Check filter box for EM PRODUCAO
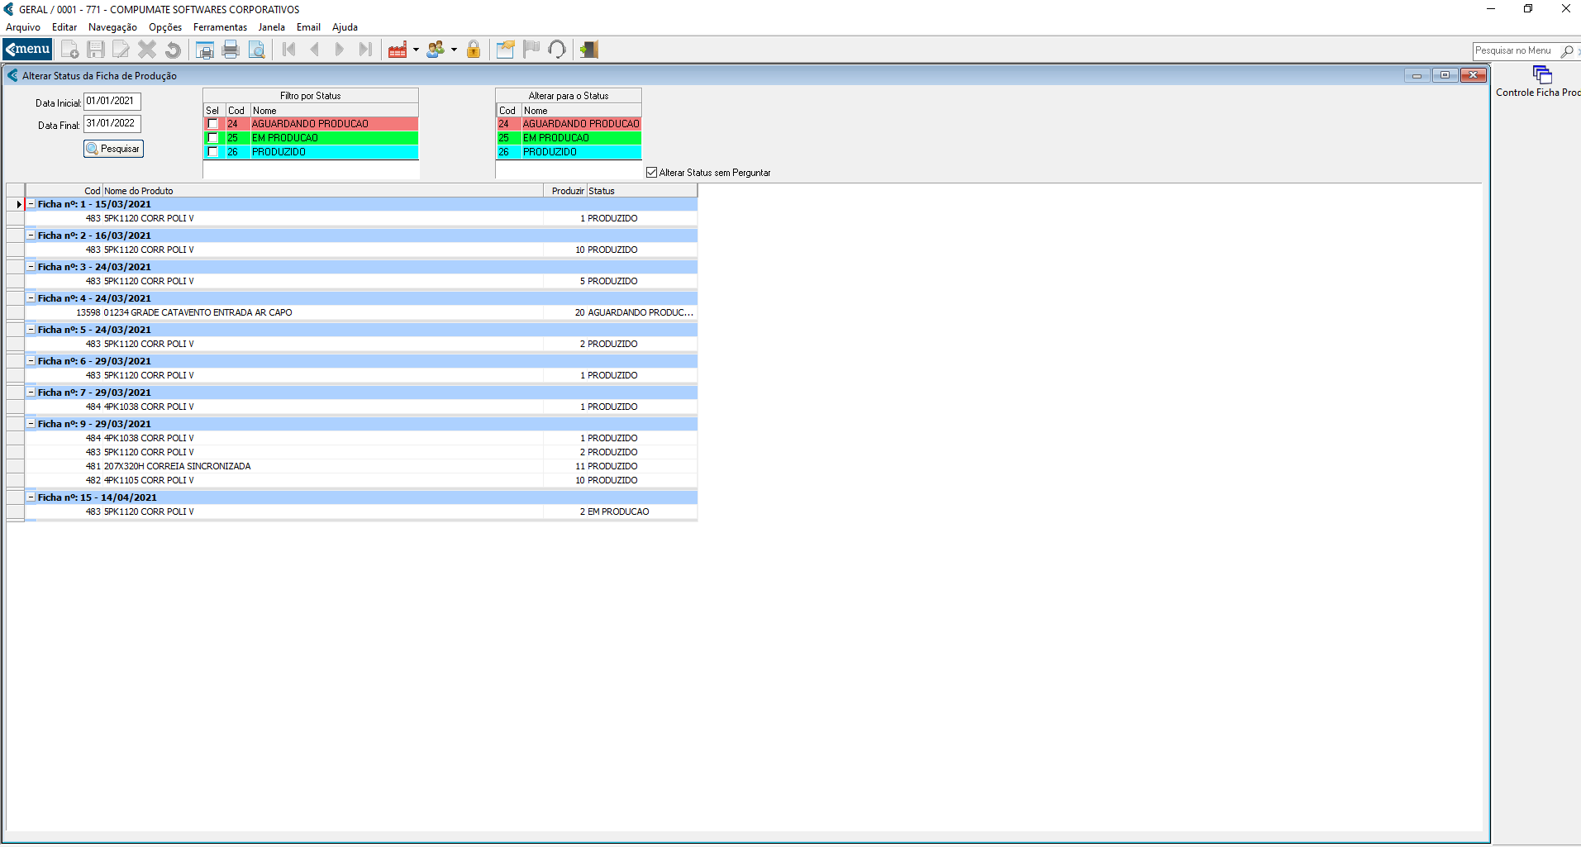 213,138
